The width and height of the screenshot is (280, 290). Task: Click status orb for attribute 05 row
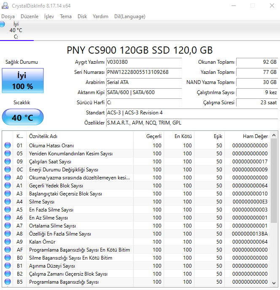click(8, 153)
